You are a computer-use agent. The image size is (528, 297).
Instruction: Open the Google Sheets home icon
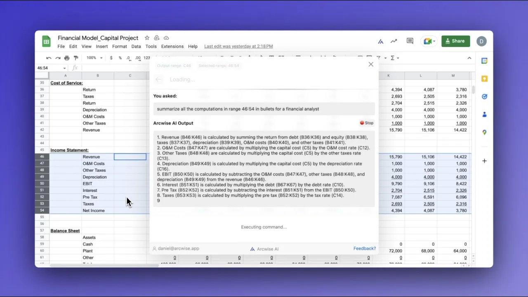(x=46, y=41)
